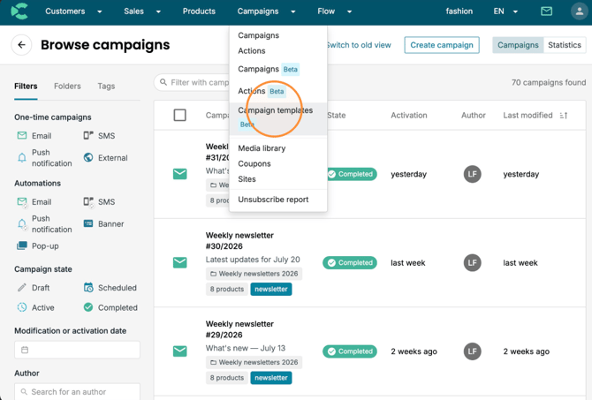Filter one-time campaigns by Email
Image resolution: width=592 pixels, height=400 pixels.
pyautogui.click(x=34, y=135)
